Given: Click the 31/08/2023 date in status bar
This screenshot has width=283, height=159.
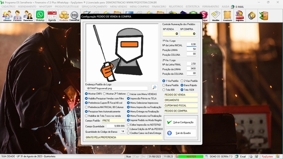Looking at the screenshot, I should (x=155, y=157).
